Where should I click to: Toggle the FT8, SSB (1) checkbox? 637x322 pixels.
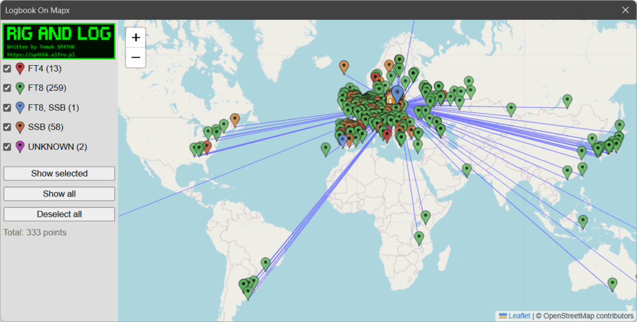point(7,108)
